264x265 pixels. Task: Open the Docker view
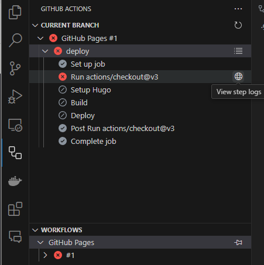(x=15, y=181)
